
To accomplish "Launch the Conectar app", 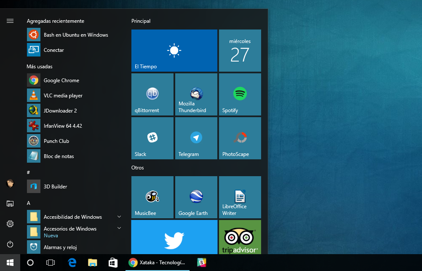I will tap(74, 50).
